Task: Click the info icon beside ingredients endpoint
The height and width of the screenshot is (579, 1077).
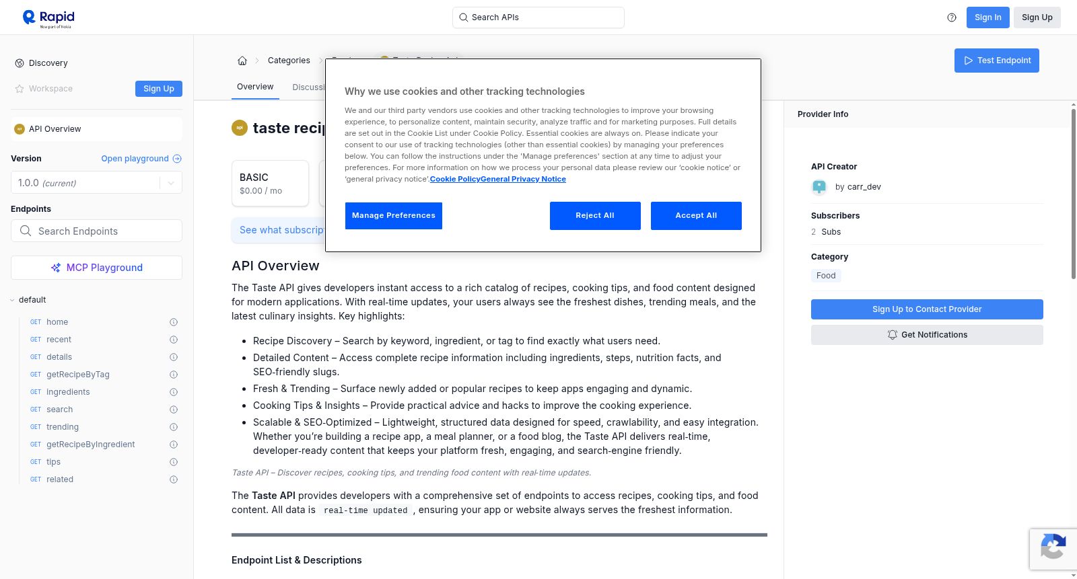Action: pos(174,392)
